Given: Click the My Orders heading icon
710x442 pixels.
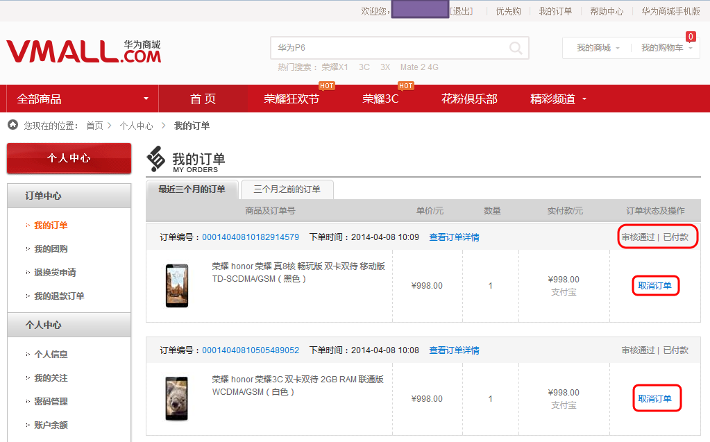Looking at the screenshot, I should click(x=155, y=158).
